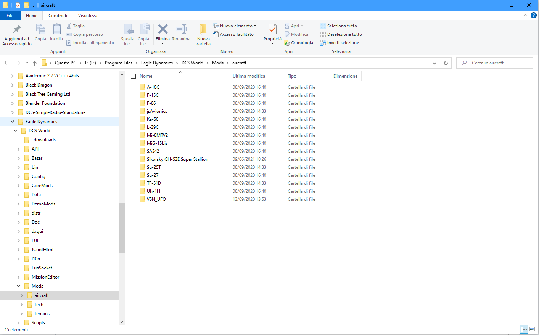Refresh the aircraft folder view
The width and height of the screenshot is (539, 335).
click(x=446, y=63)
